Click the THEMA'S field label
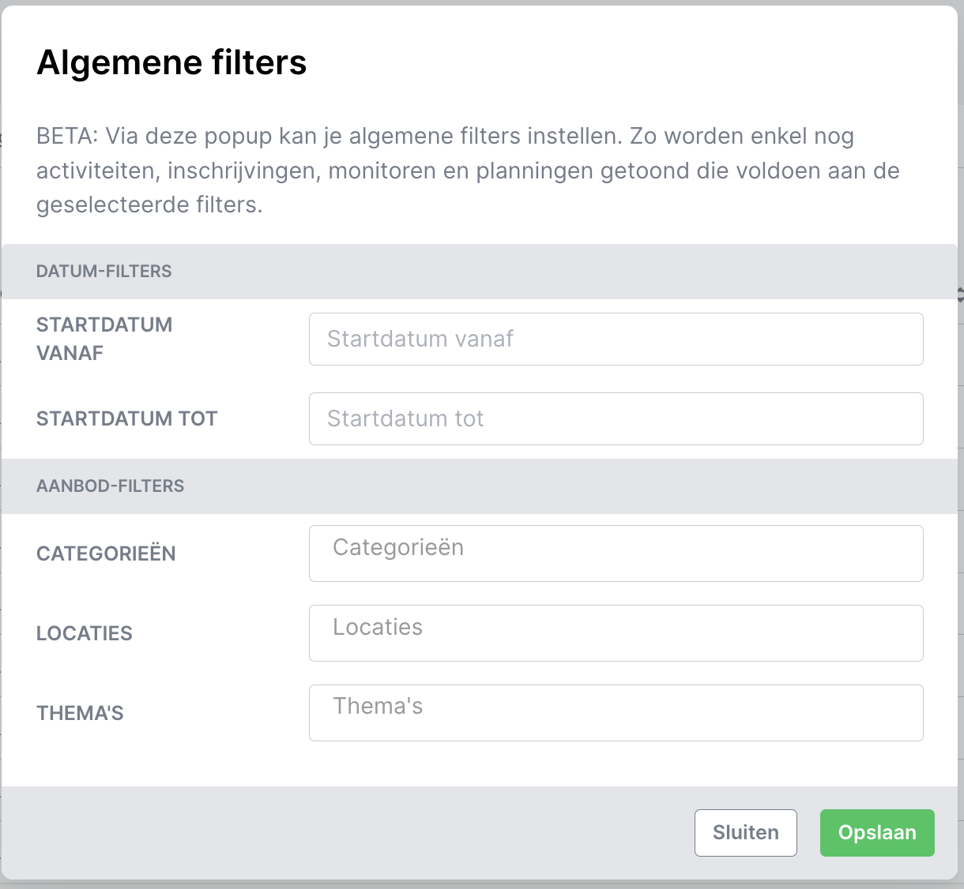The height and width of the screenshot is (889, 964). [x=80, y=713]
